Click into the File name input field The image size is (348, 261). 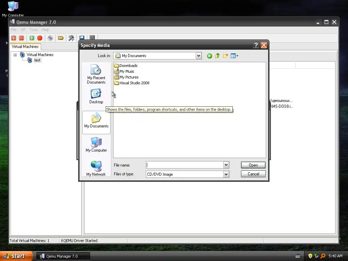185,165
